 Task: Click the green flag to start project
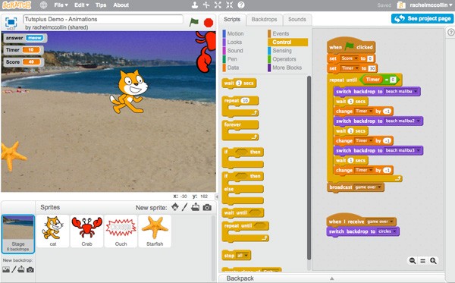tap(193, 22)
